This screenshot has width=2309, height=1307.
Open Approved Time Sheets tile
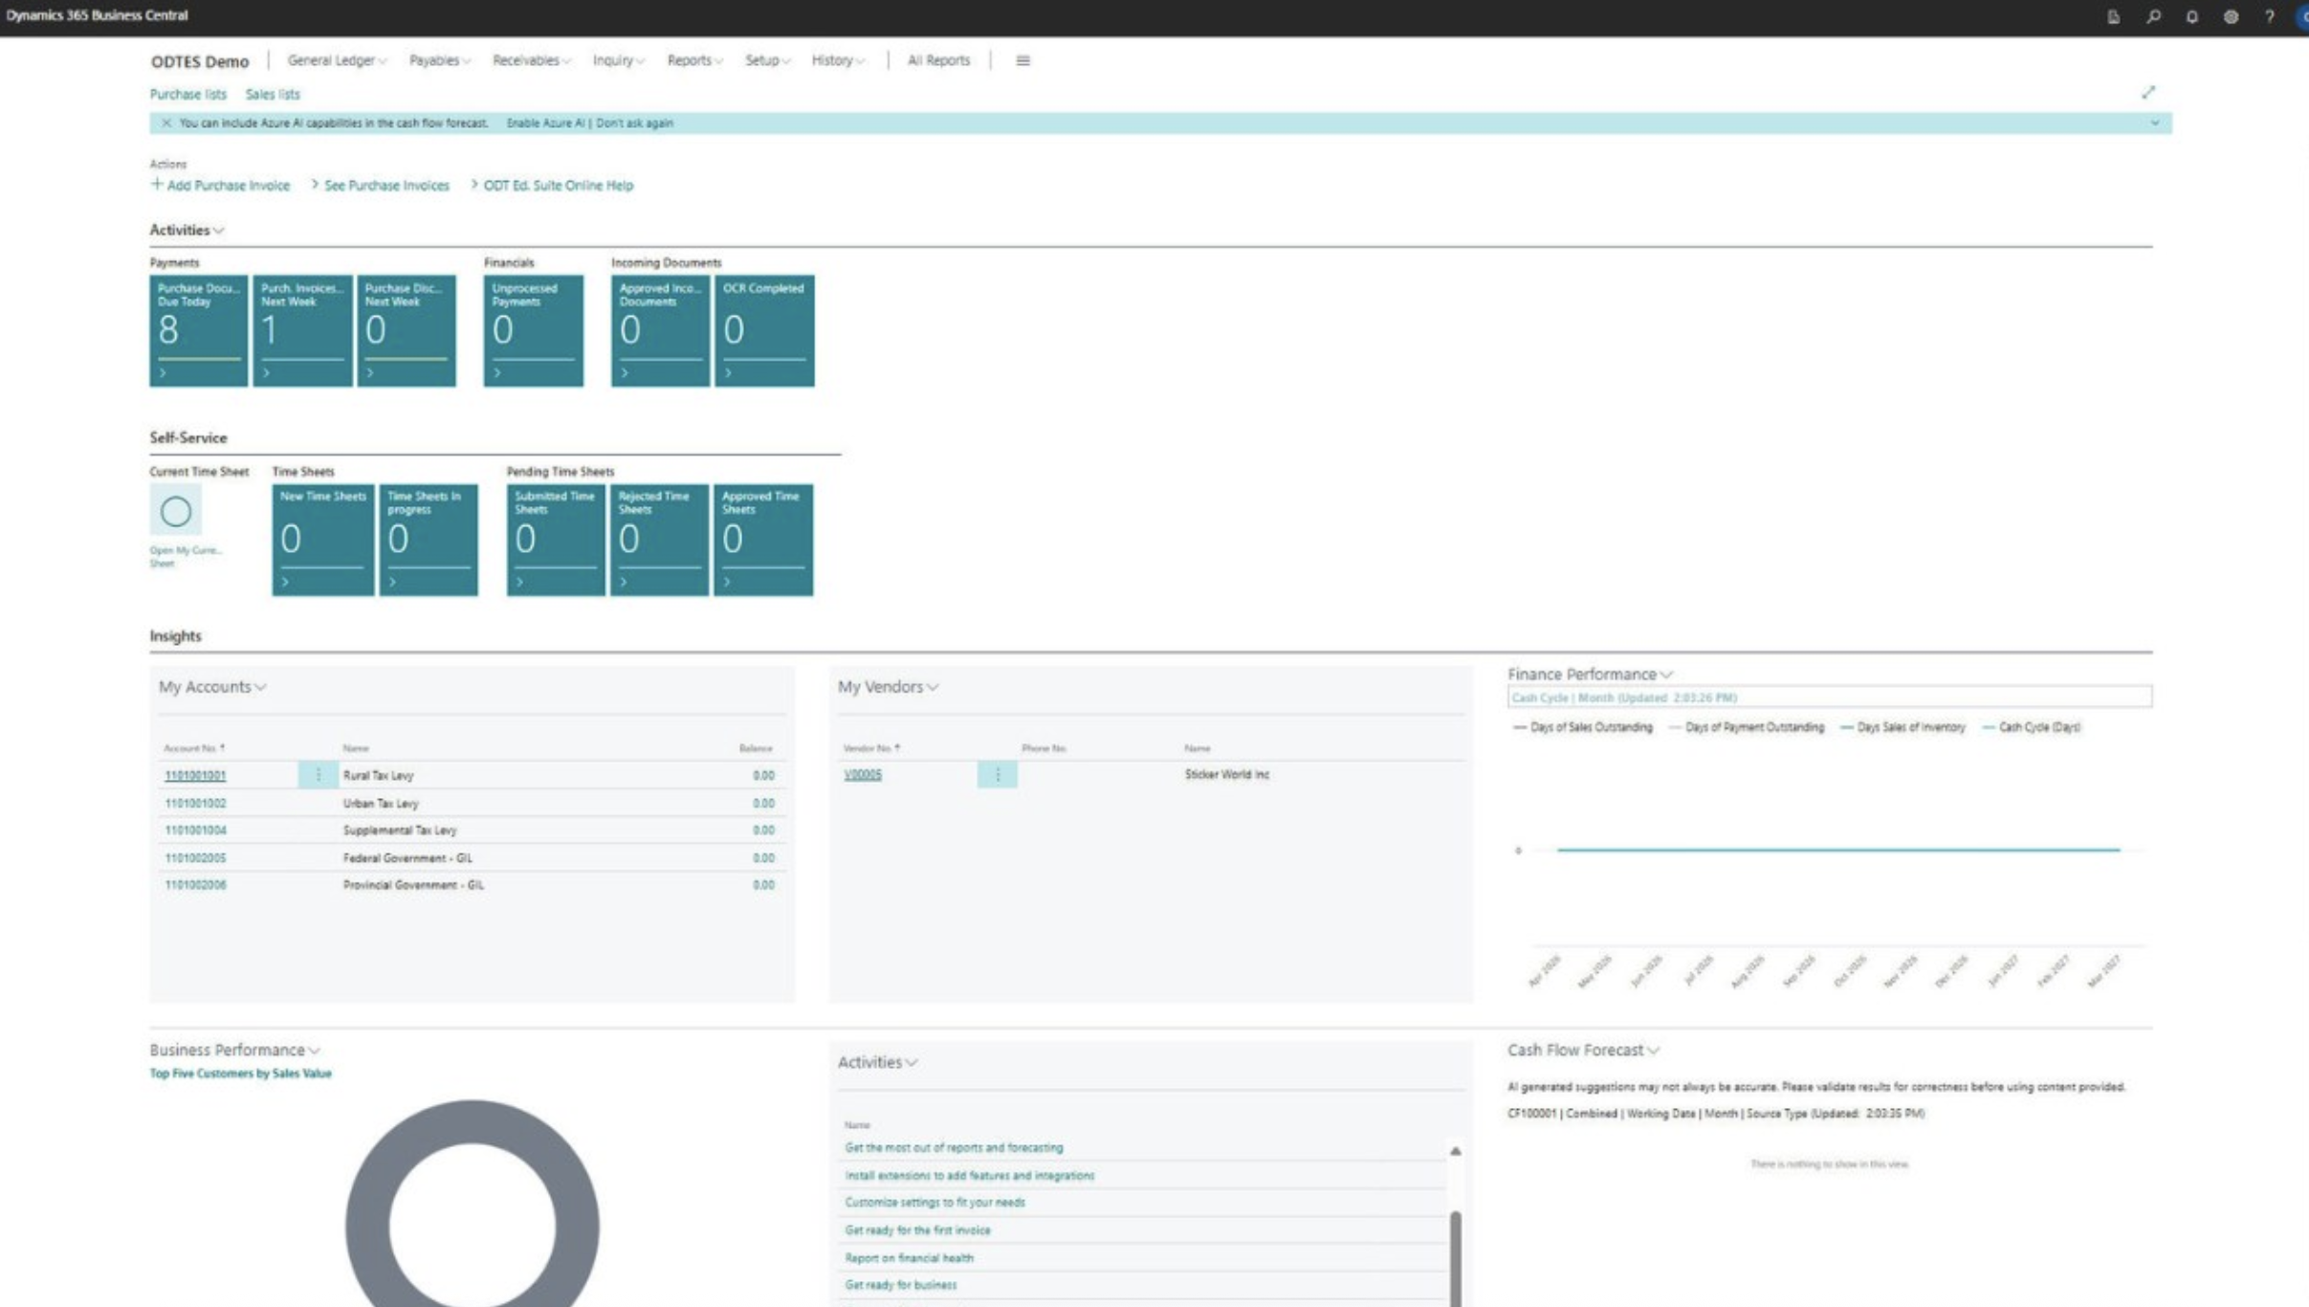pos(763,540)
